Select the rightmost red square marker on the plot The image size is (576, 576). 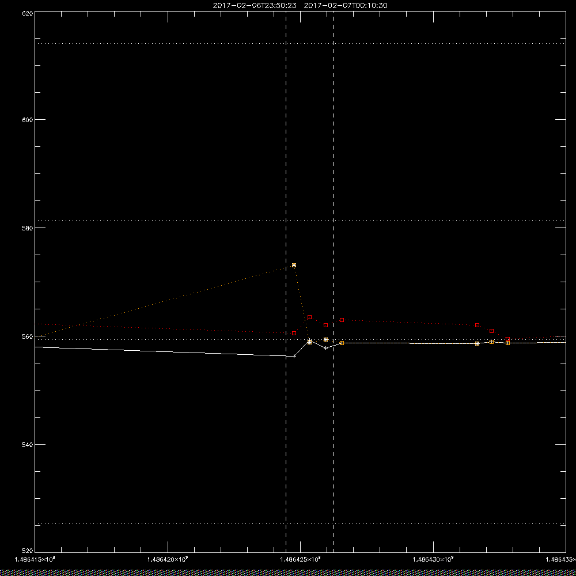coord(507,339)
